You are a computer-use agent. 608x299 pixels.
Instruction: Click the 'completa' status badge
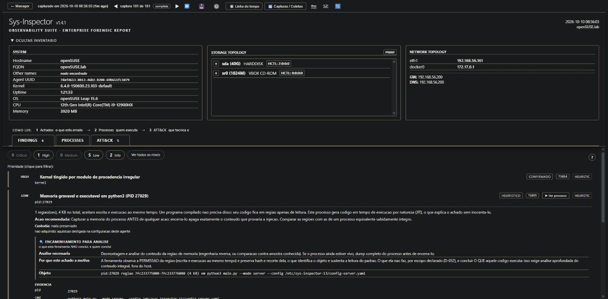click(162, 6)
